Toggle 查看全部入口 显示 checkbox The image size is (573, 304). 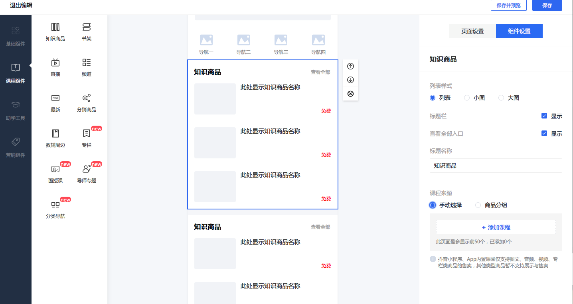click(x=544, y=134)
